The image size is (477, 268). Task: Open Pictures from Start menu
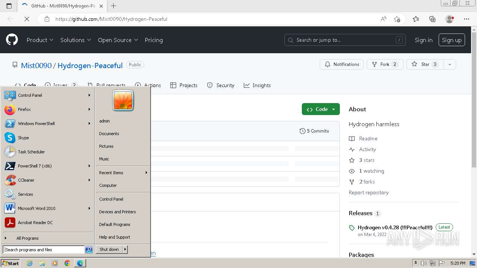pos(123,146)
